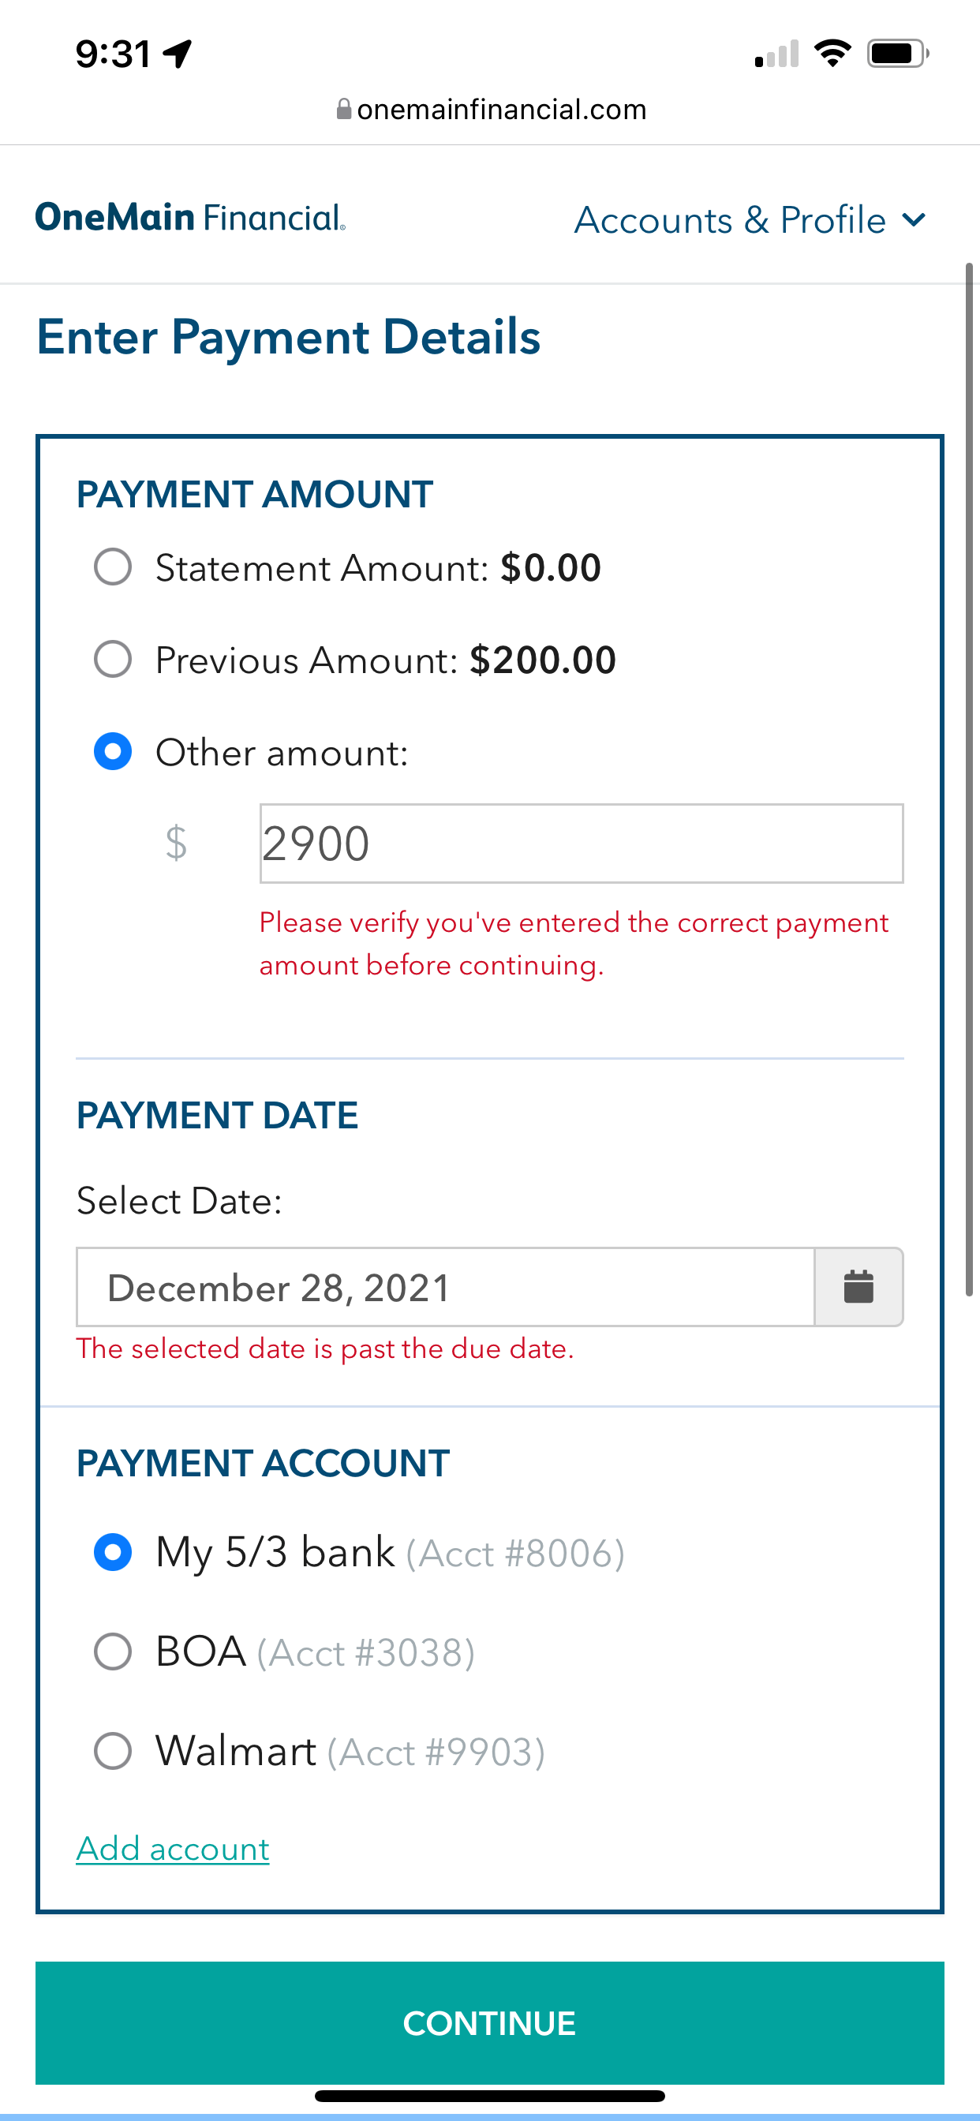This screenshot has height=2121, width=980.
Task: Open the December 28, 2021 date field
Action: click(x=445, y=1287)
